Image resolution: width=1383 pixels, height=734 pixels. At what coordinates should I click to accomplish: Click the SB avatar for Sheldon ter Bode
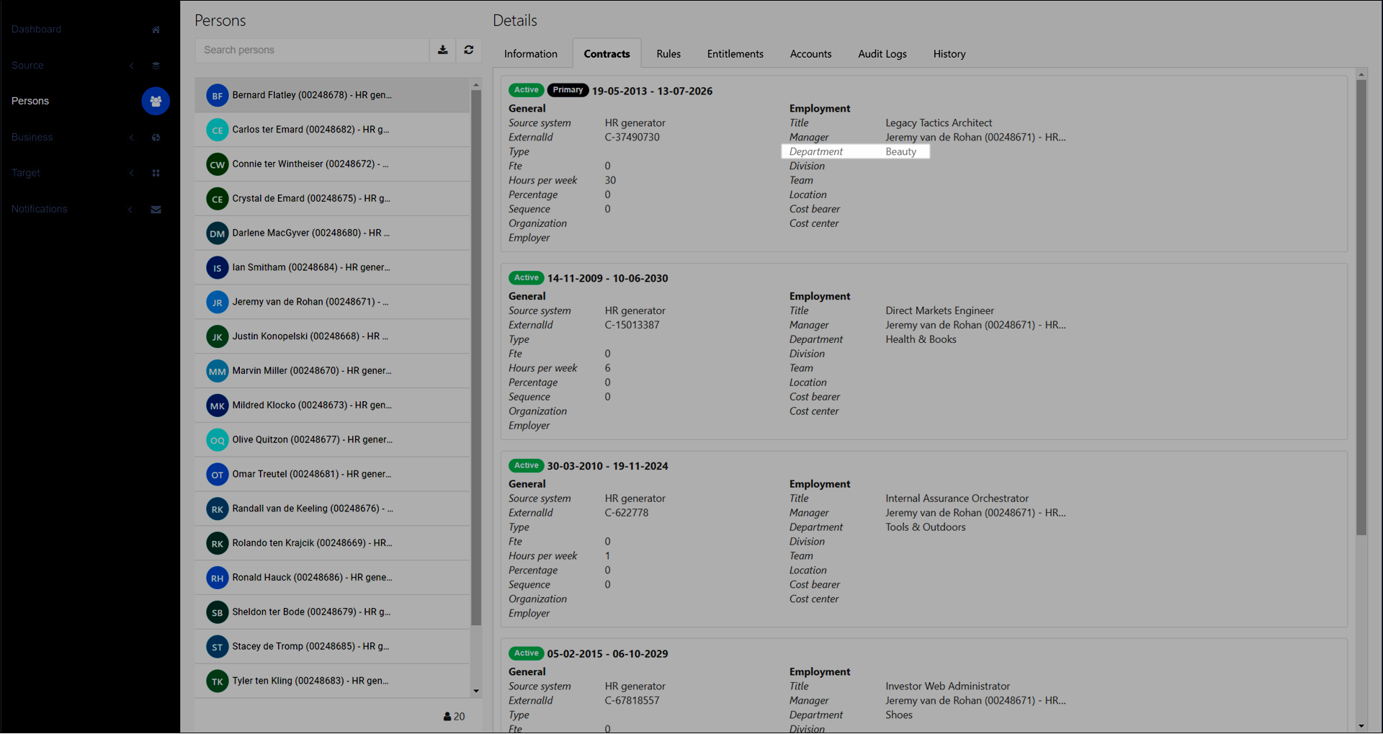(x=218, y=612)
